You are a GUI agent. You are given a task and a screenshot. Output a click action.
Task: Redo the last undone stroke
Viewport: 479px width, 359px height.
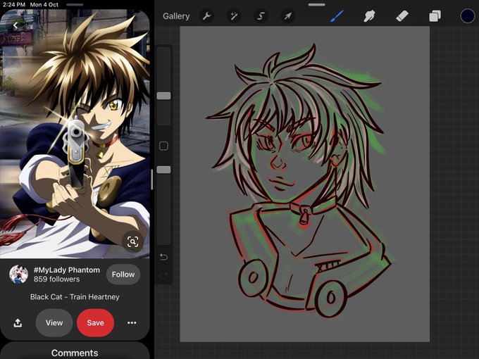[163, 276]
